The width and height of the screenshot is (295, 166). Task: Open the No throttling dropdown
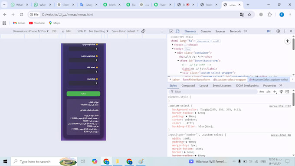pyautogui.click(x=98, y=31)
